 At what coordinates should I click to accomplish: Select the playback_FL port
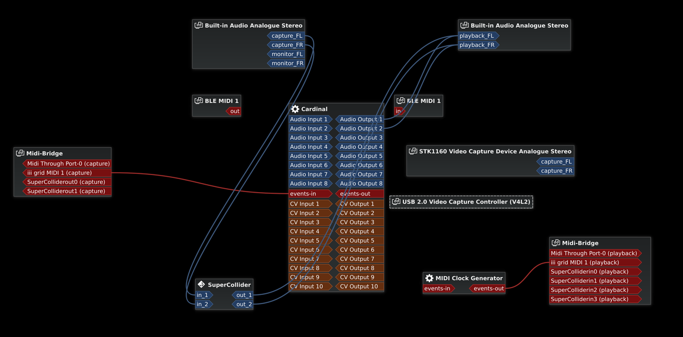(x=479, y=36)
